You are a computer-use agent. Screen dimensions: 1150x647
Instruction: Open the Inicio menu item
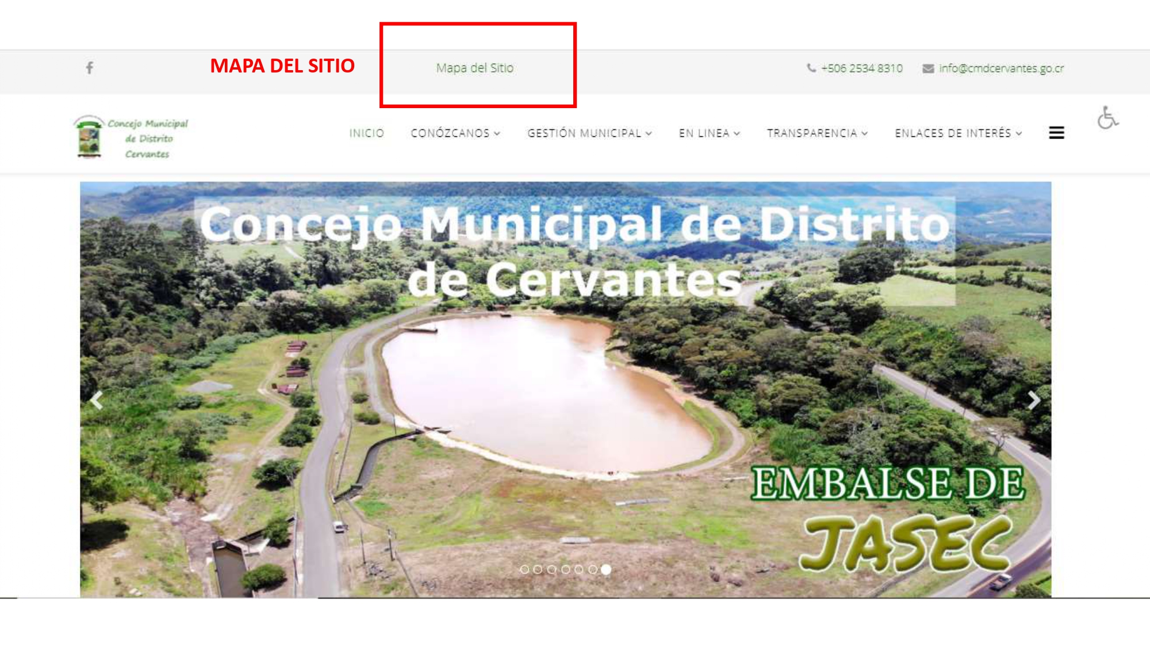point(366,133)
